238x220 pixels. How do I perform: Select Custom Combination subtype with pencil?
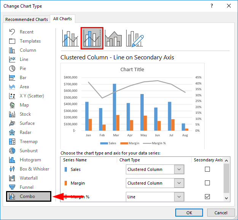pos(135,39)
